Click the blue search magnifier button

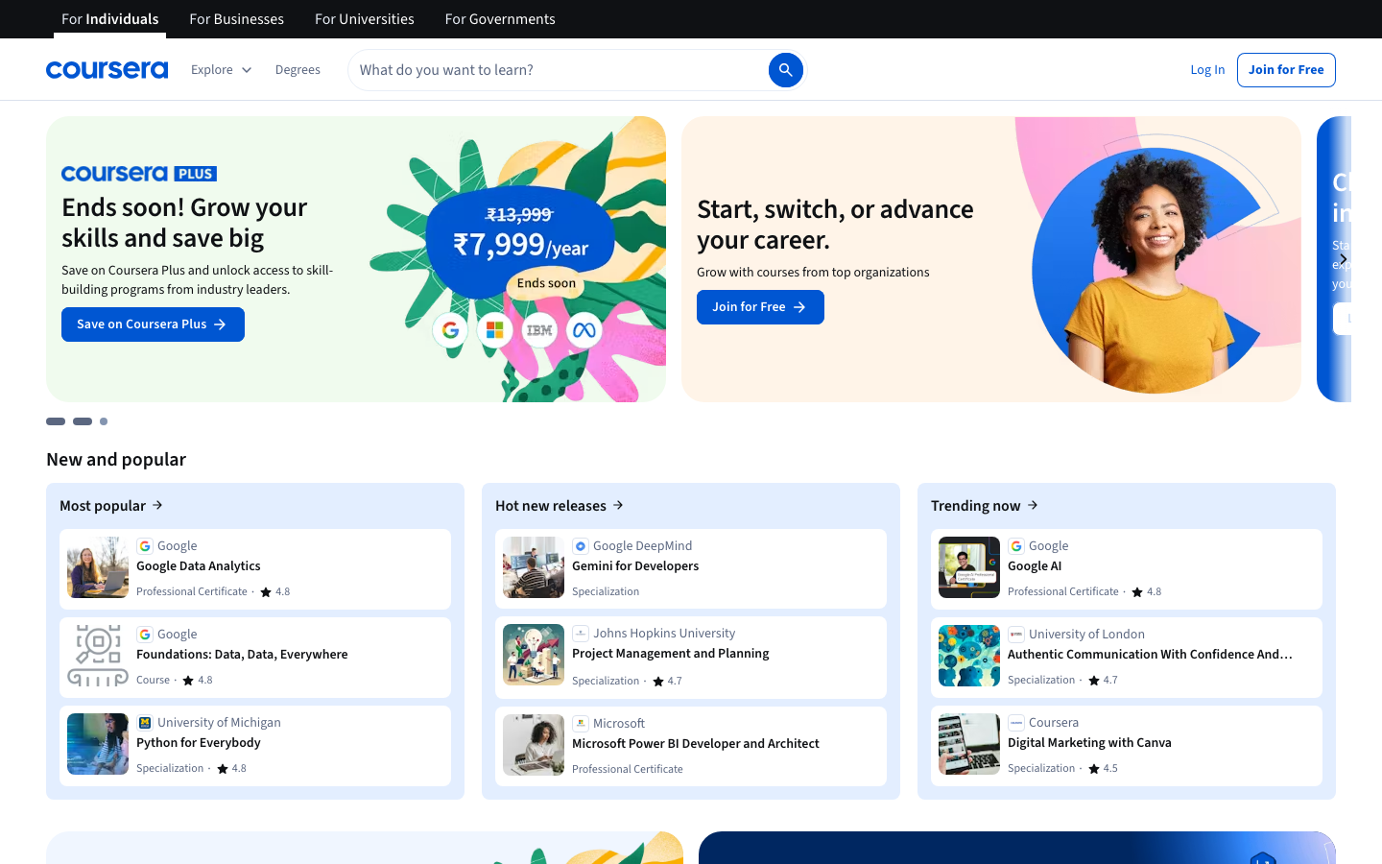coord(785,70)
